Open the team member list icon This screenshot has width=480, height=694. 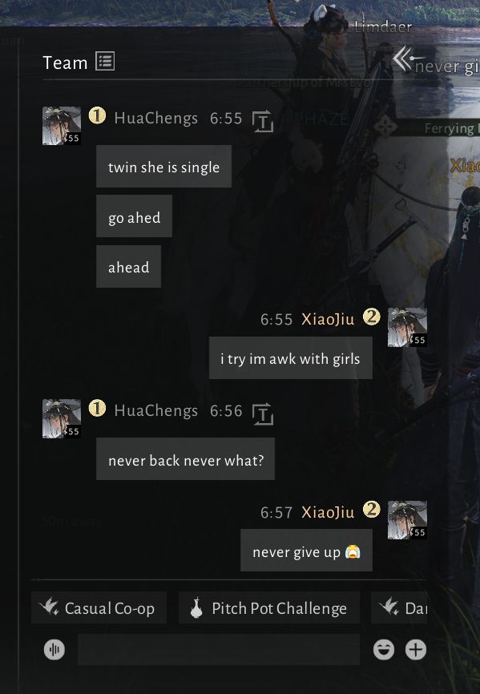click(x=105, y=62)
